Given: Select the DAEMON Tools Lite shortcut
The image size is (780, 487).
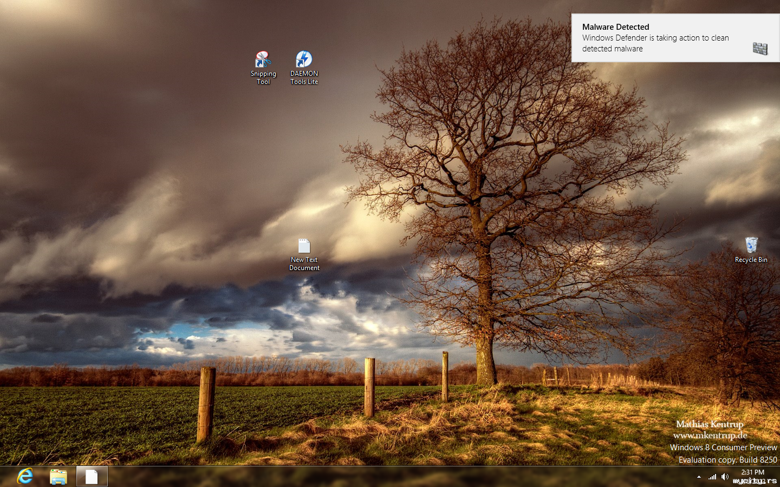Looking at the screenshot, I should [304, 67].
